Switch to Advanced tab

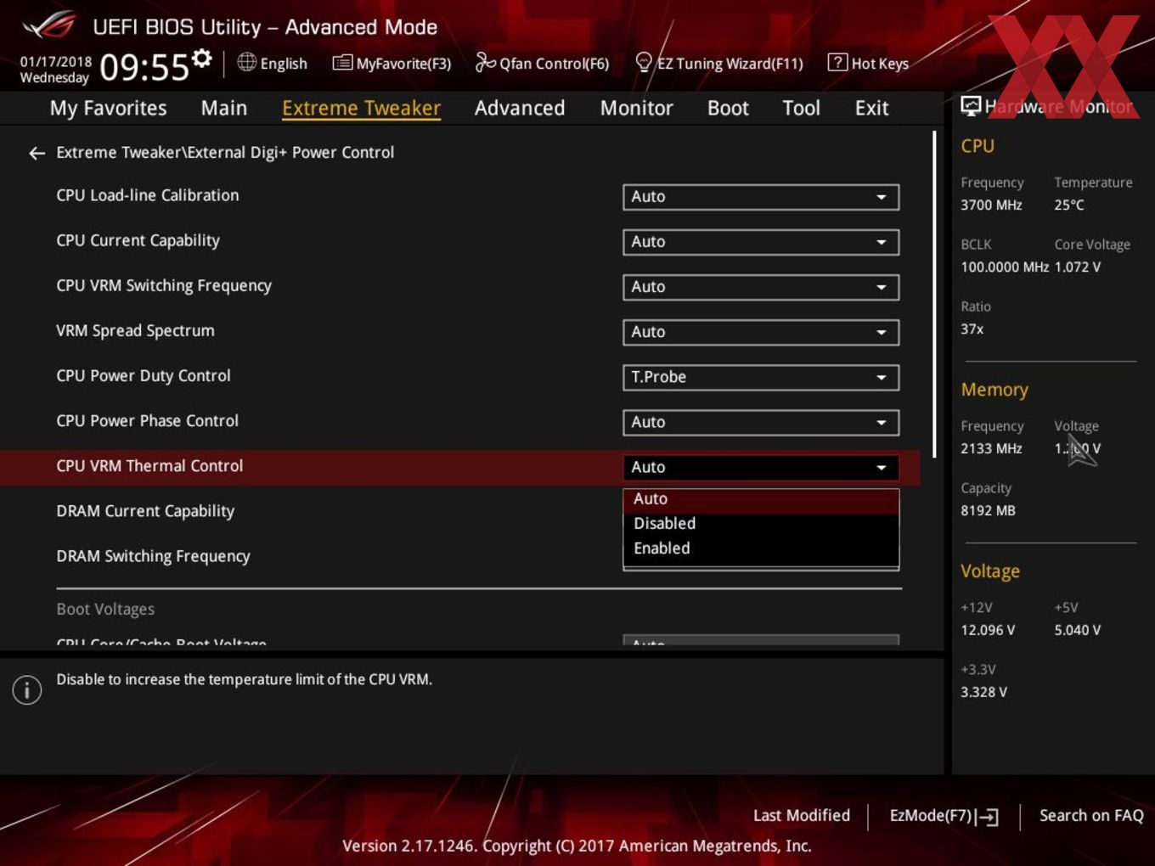coord(520,109)
